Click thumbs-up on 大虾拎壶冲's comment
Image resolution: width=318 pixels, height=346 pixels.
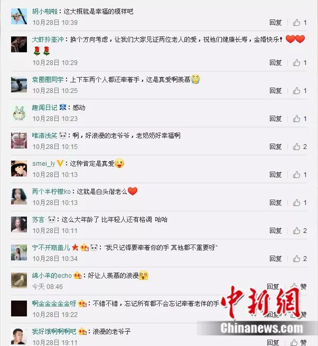click(x=296, y=63)
